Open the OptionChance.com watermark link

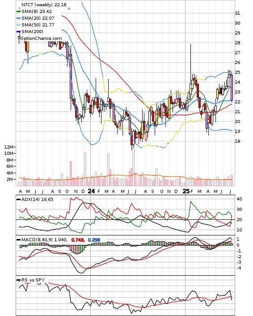click(x=41, y=38)
